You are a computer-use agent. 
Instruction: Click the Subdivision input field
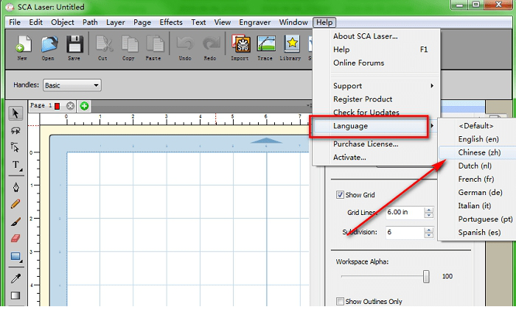pyautogui.click(x=402, y=232)
